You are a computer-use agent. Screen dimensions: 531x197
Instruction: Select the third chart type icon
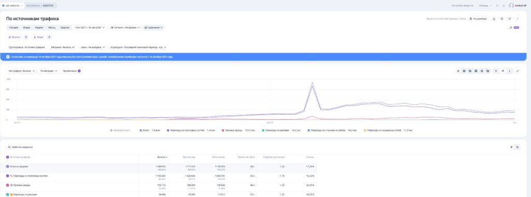(470, 71)
